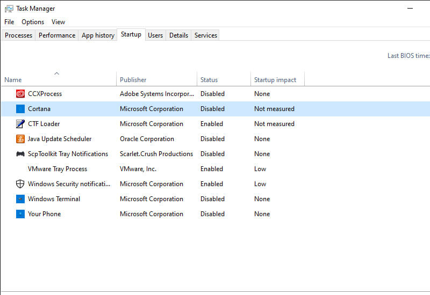The width and height of the screenshot is (430, 295).
Task: Click Not measured impact for CTF Loader
Action: pyautogui.click(x=274, y=124)
